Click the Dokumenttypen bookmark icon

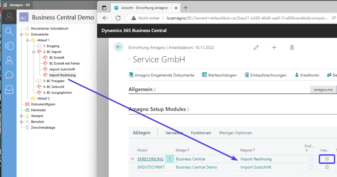point(27,104)
